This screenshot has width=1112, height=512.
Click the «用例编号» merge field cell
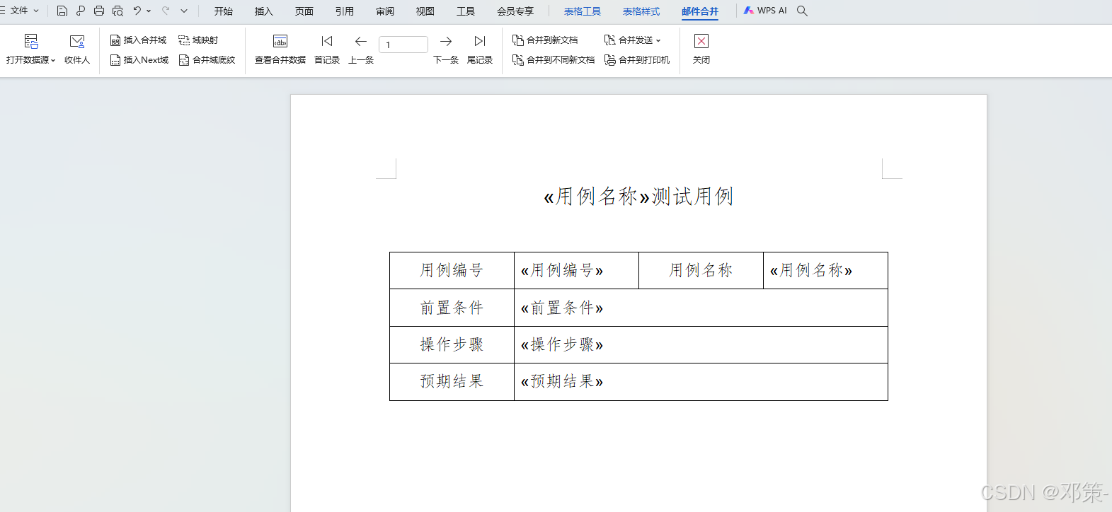click(x=576, y=270)
